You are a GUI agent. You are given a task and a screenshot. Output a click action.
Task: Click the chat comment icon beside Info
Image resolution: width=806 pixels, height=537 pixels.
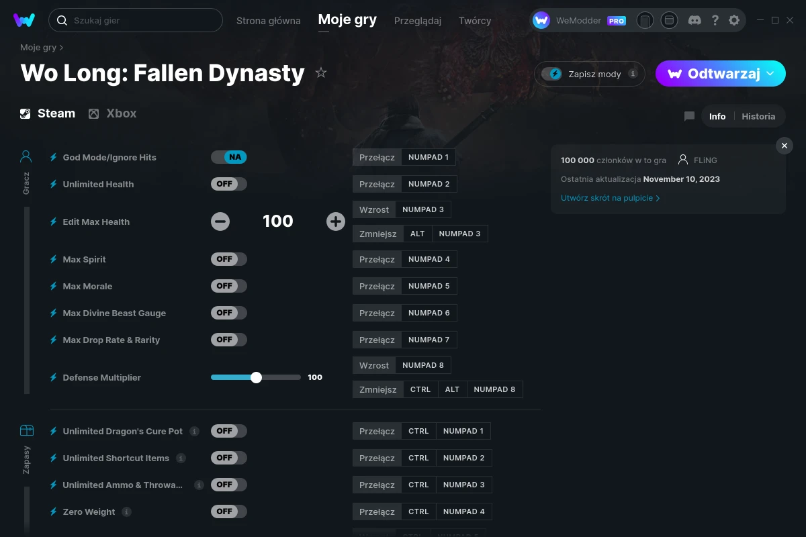point(689,116)
